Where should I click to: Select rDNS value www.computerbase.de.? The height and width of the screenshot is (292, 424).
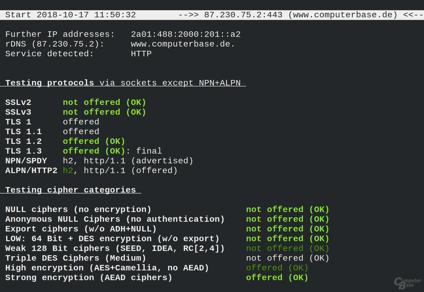[183, 44]
